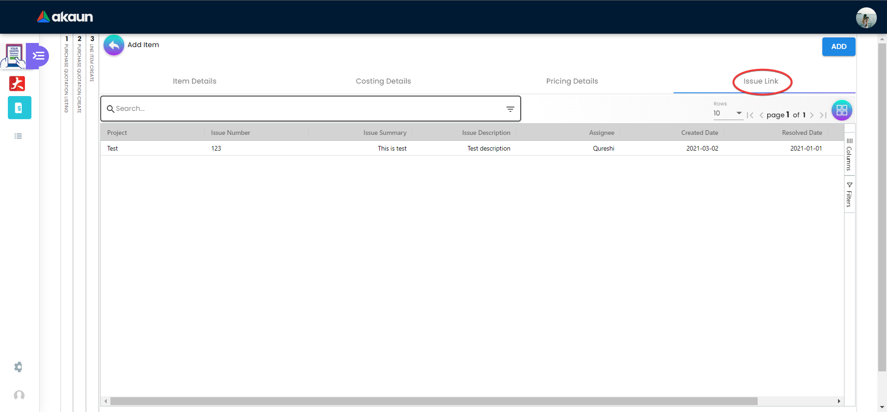Select the teal invoice document icon
The height and width of the screenshot is (412, 887).
pyautogui.click(x=19, y=108)
